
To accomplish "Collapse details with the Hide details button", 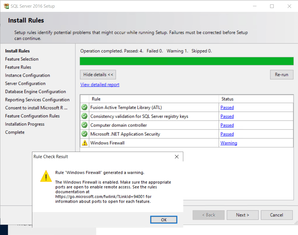I will 98,74.
